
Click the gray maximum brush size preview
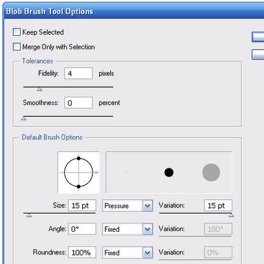211,172
